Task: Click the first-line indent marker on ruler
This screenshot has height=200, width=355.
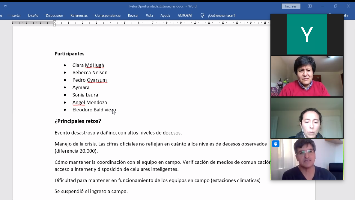Action: click(55, 21)
